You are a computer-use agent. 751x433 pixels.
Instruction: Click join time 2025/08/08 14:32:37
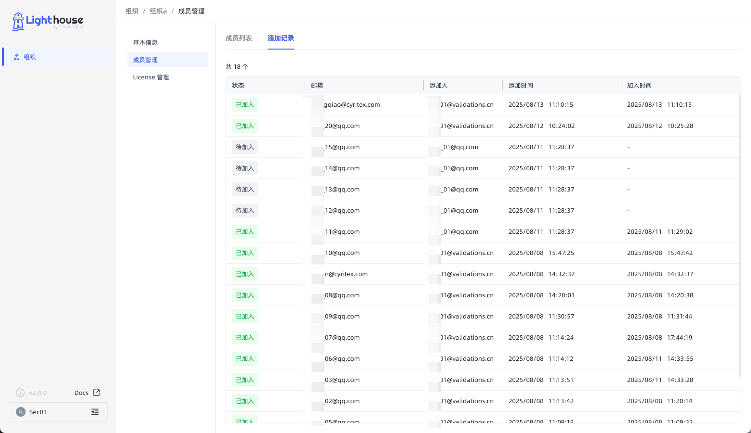click(660, 274)
